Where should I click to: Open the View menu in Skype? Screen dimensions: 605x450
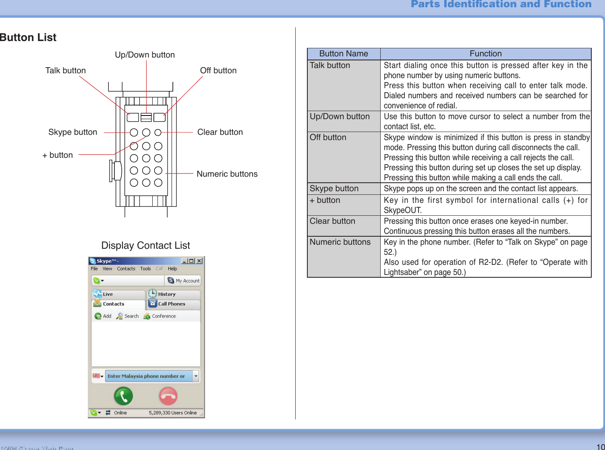(x=107, y=268)
